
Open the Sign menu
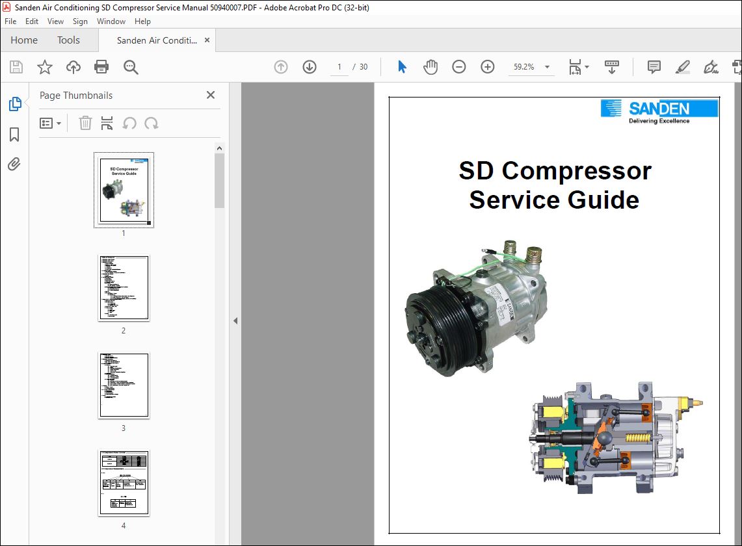80,21
